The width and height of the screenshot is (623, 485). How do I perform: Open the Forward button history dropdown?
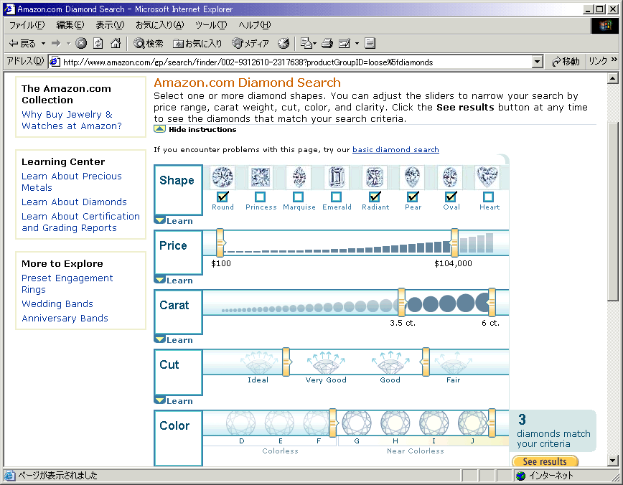point(68,43)
